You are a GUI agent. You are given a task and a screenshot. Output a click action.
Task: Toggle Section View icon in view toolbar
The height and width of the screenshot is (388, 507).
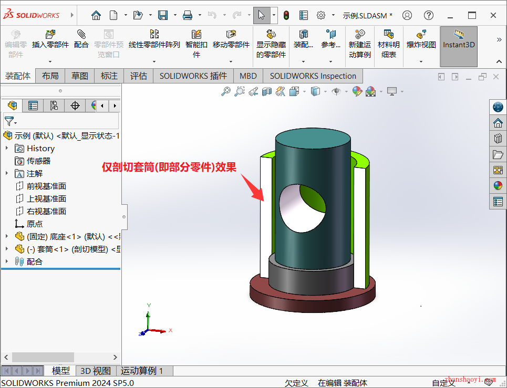pos(267,91)
